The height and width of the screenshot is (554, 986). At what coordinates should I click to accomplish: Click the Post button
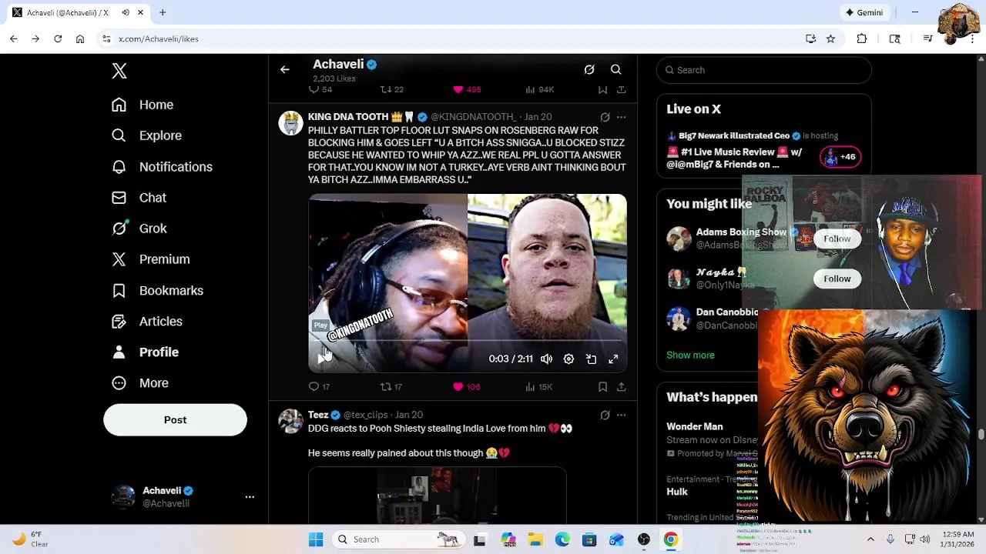175,420
